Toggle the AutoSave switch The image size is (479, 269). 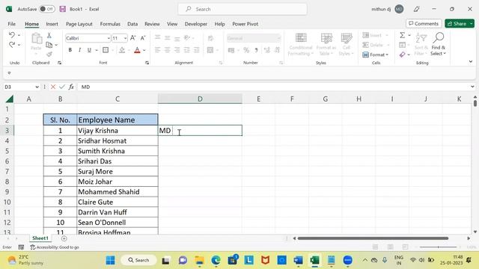pyautogui.click(x=47, y=9)
